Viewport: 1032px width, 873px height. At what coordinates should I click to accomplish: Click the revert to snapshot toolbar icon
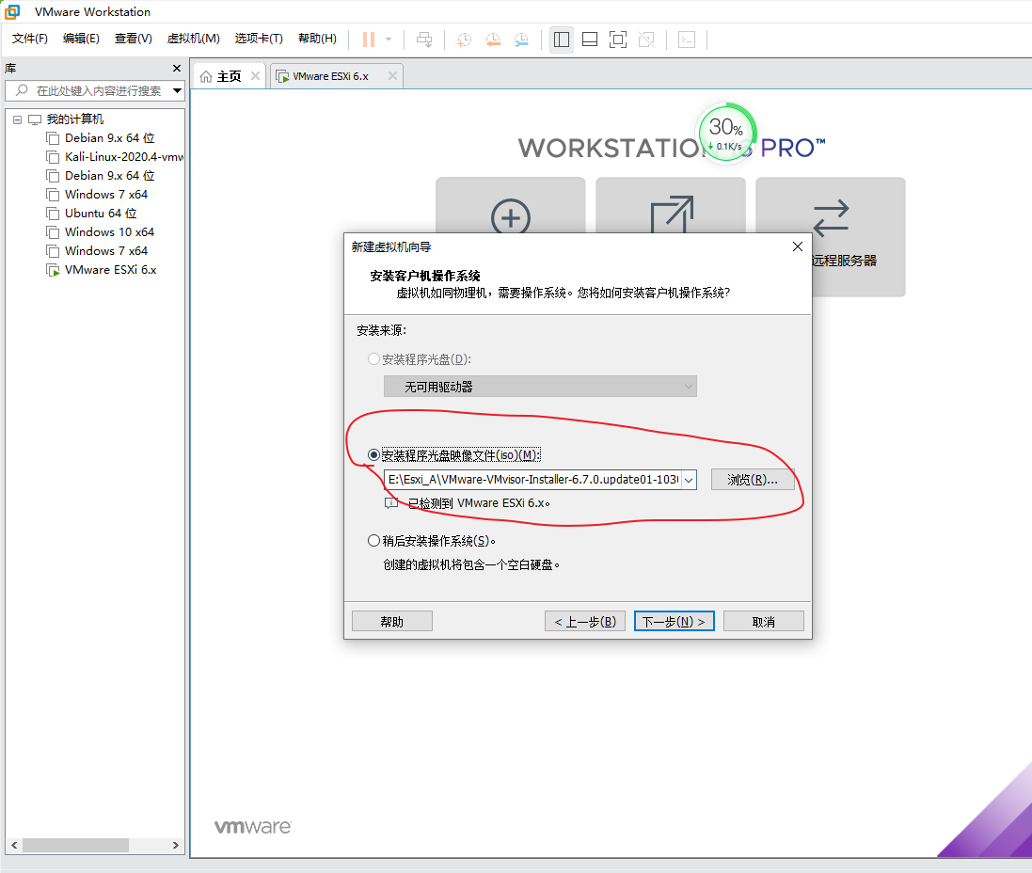point(493,40)
